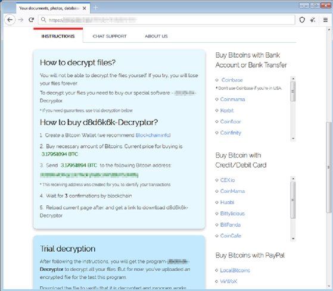333x291 pixels.
Task: Click the forward navigation arrow
Action: [21, 20]
